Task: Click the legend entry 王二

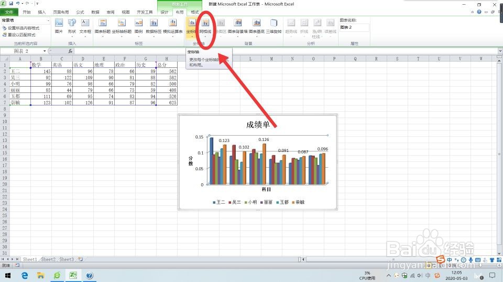Action: pyautogui.click(x=219, y=202)
